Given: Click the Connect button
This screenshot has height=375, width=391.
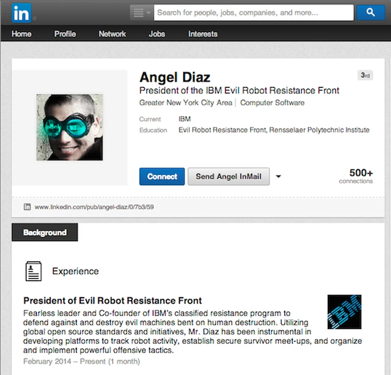Looking at the screenshot, I should [x=162, y=177].
